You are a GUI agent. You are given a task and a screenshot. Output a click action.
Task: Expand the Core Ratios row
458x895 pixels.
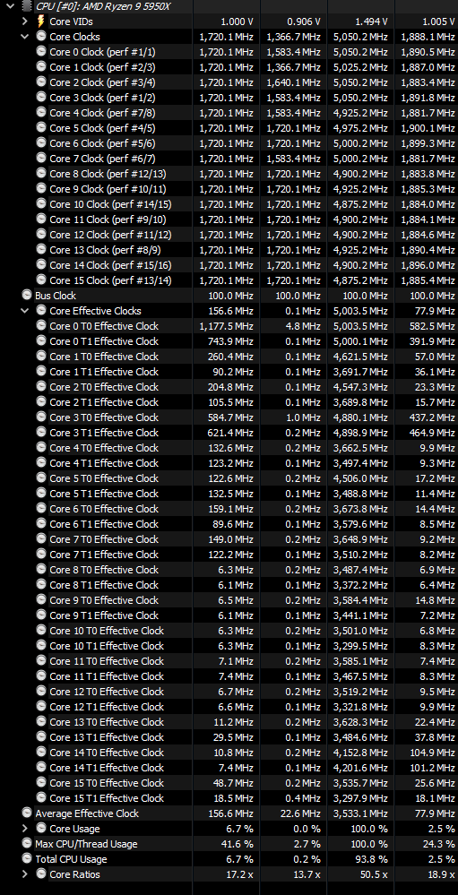click(x=24, y=873)
